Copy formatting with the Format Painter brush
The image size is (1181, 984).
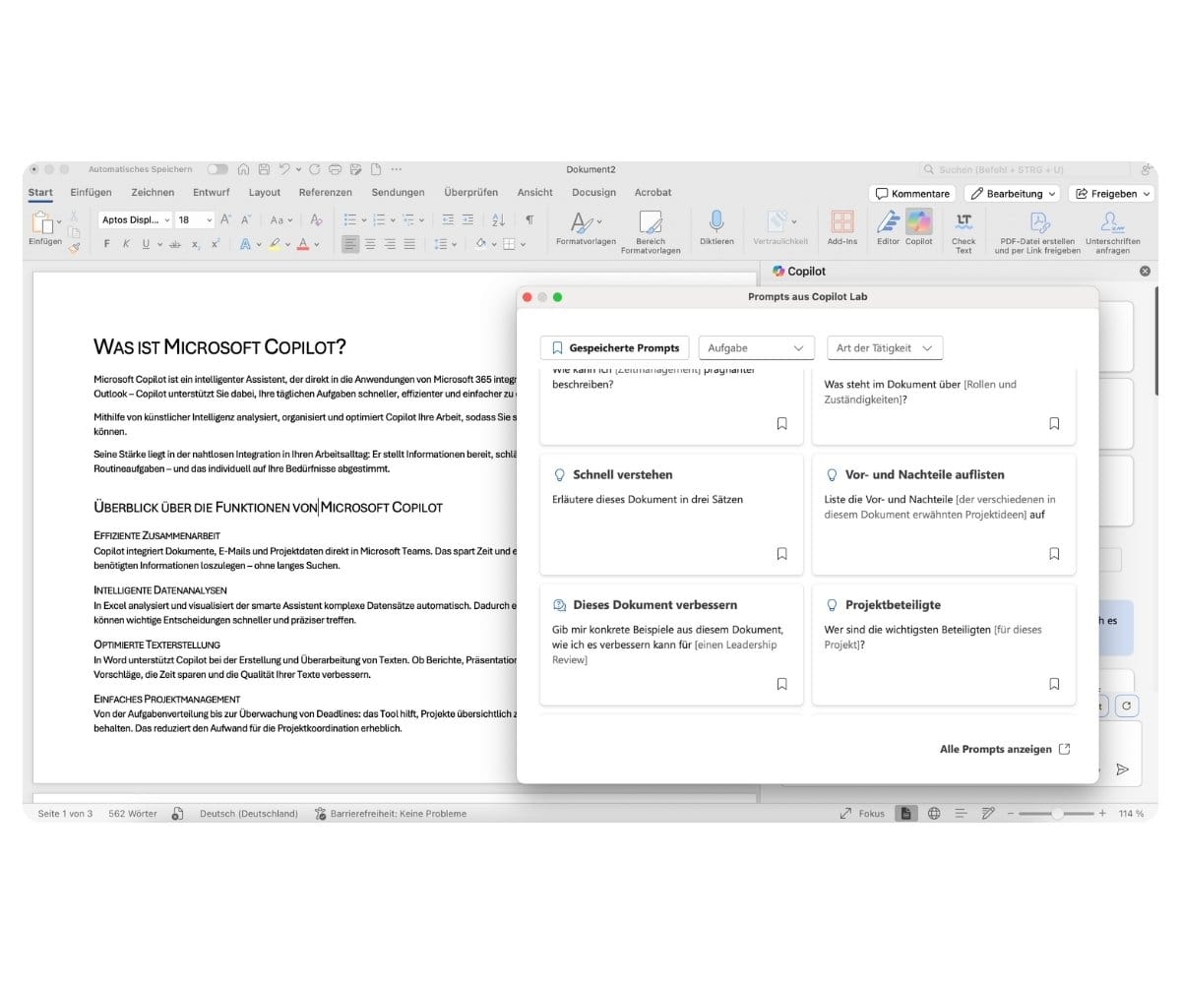click(x=74, y=248)
